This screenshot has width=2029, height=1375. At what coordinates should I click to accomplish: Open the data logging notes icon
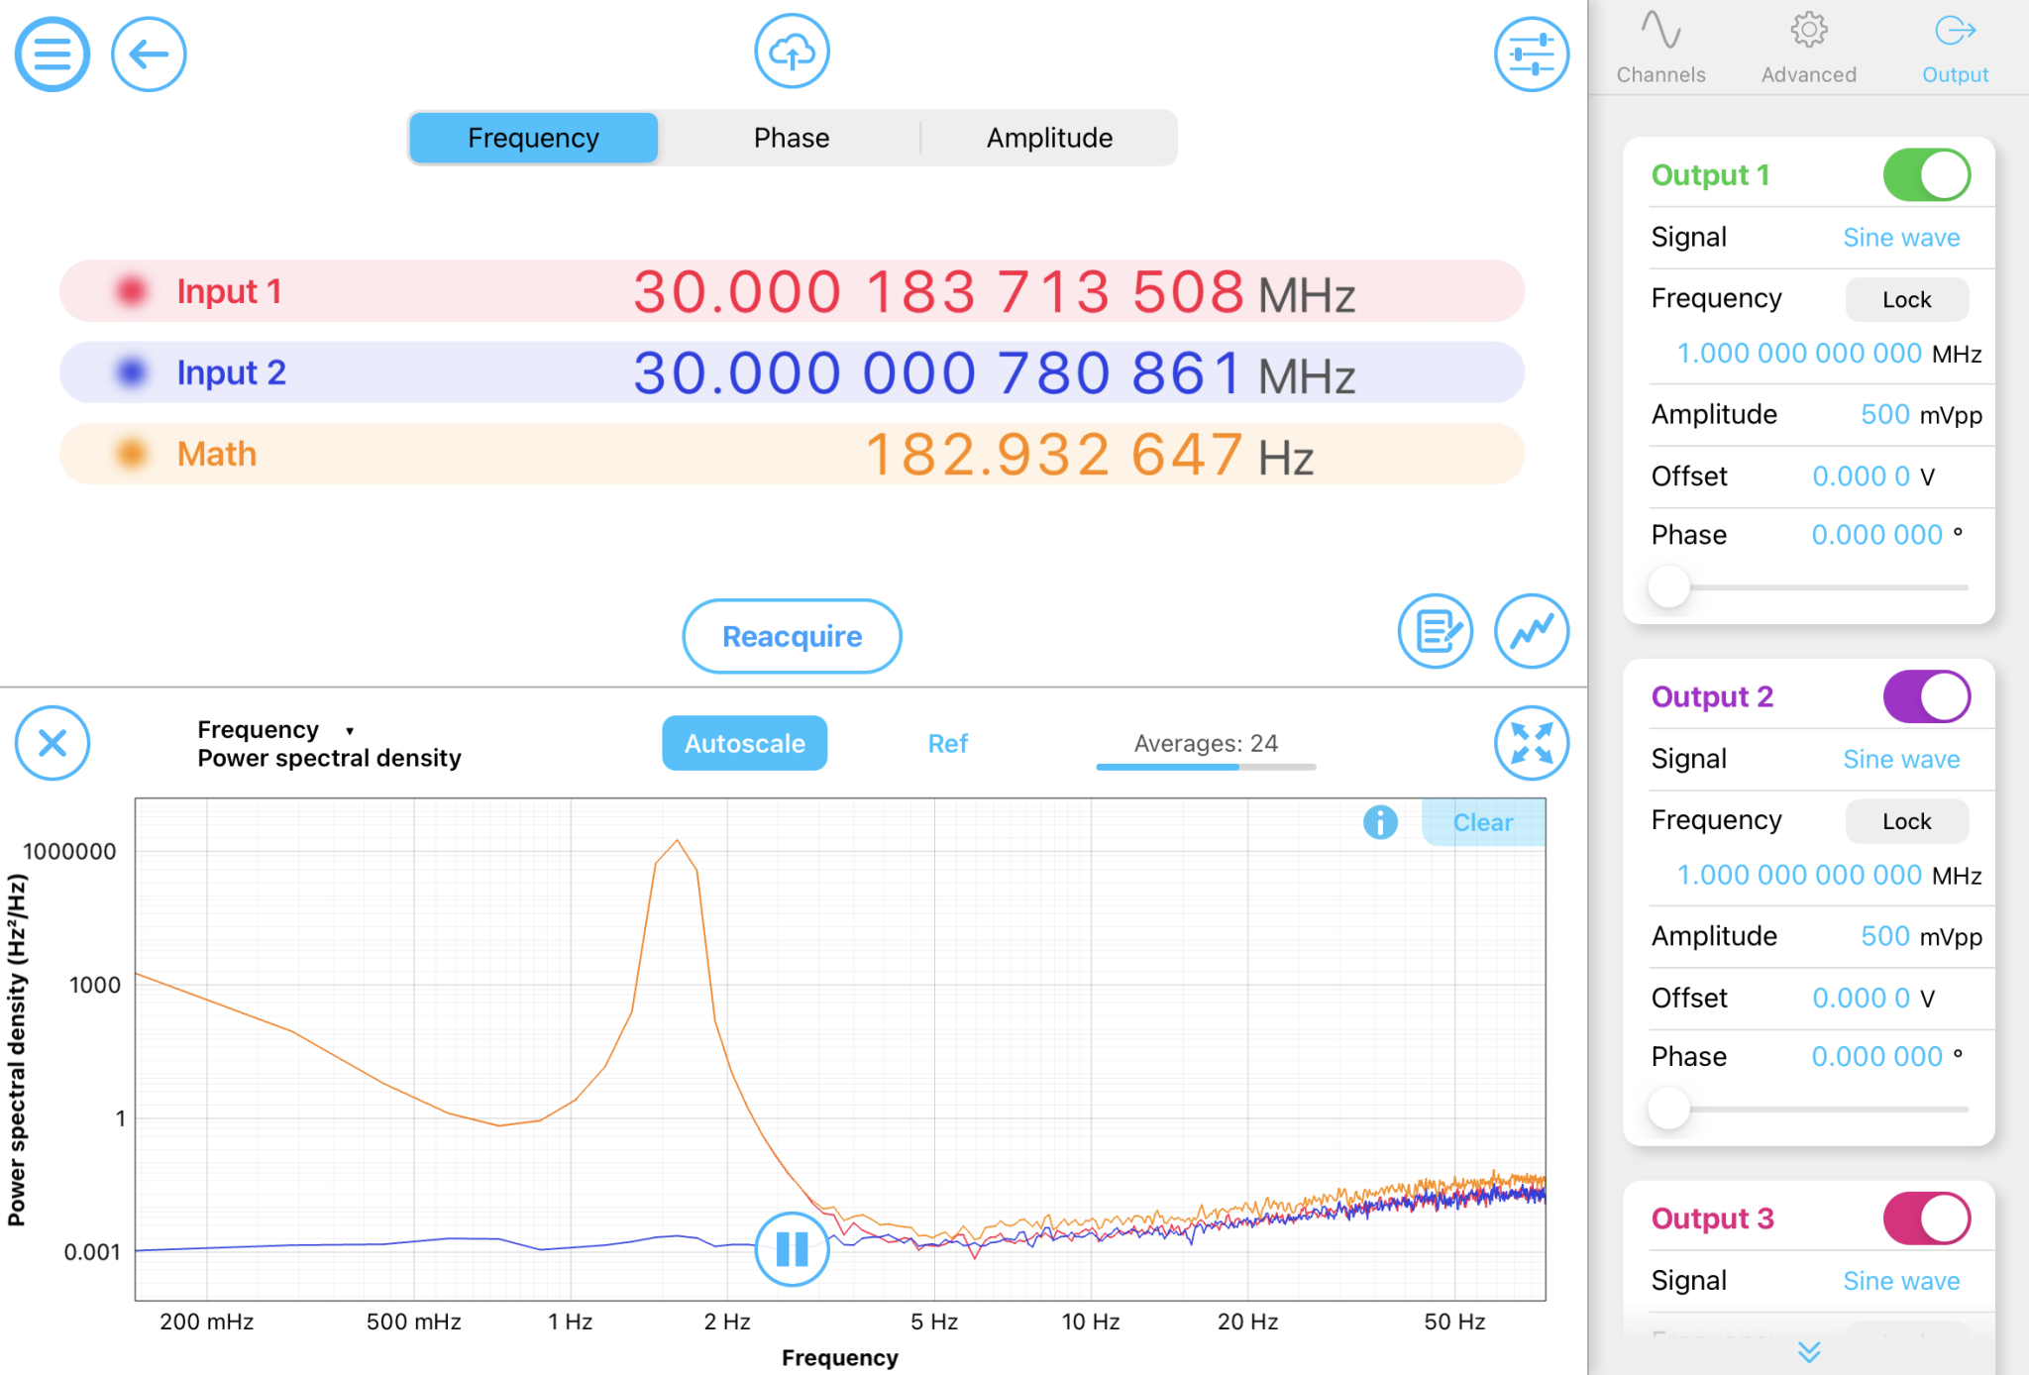click(1435, 631)
